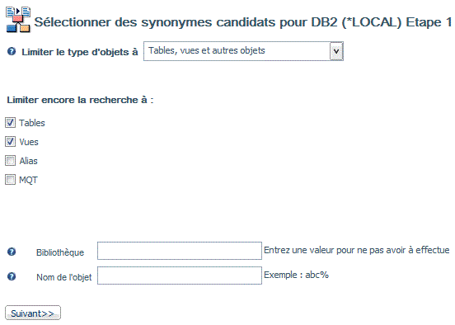
Task: Click the Nom de l'objet input field
Action: [x=180, y=276]
